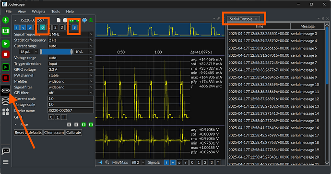Viewport: 331px width, 174px height.
Task: Toggle general-purpose input 0 in device panel
Action: 42,27
